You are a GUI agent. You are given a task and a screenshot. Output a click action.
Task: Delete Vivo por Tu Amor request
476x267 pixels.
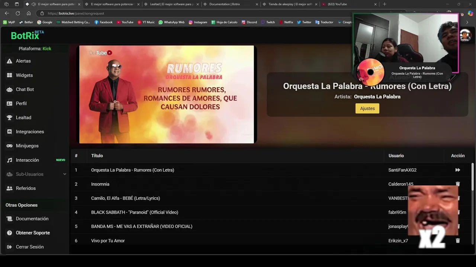[x=458, y=241]
